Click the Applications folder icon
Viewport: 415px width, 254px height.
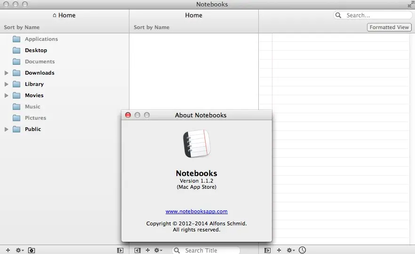pyautogui.click(x=16, y=39)
